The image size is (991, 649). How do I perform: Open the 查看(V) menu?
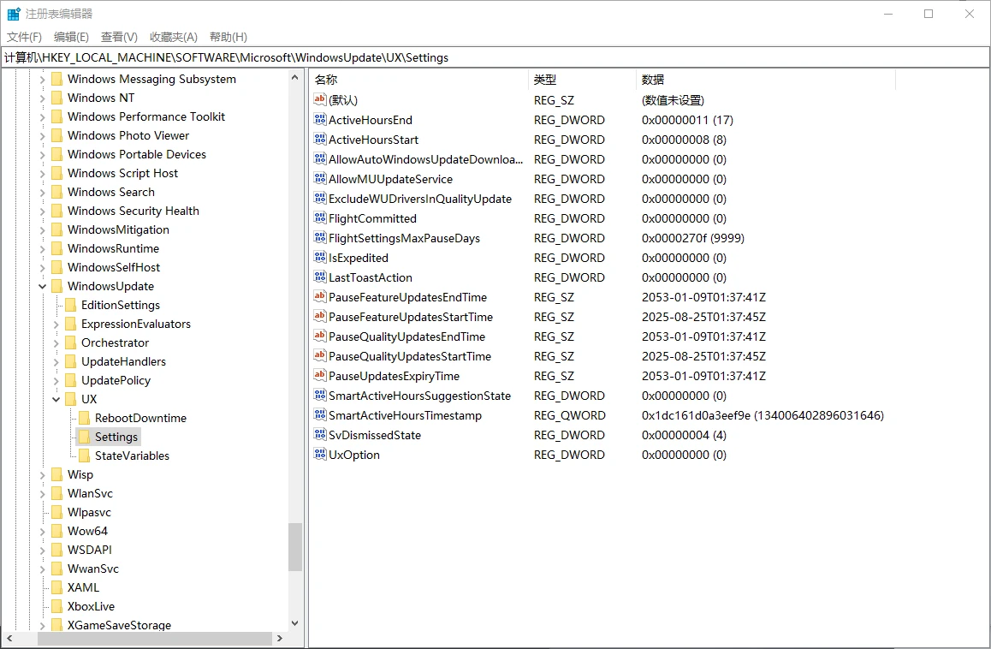119,37
